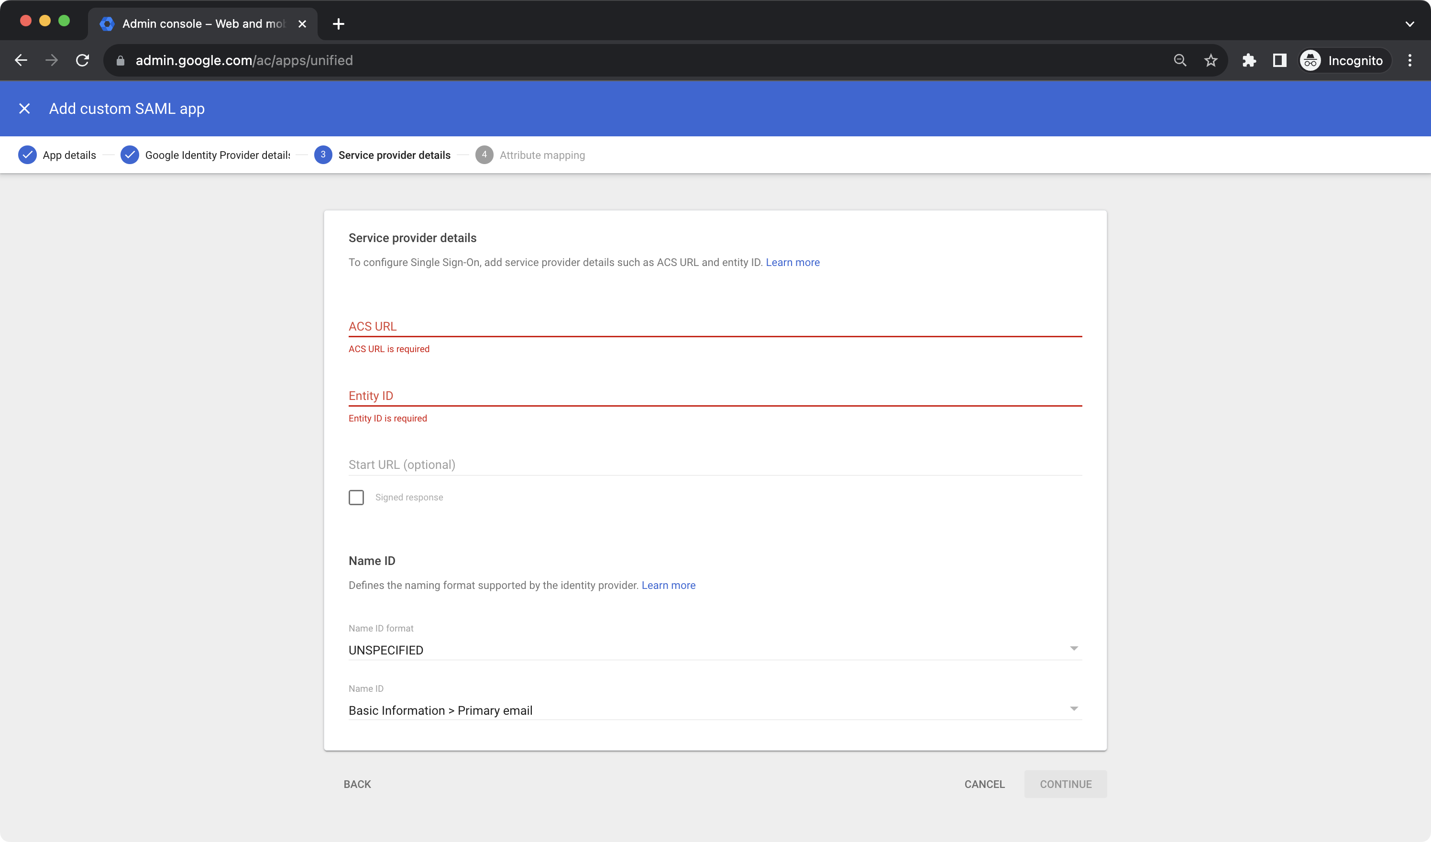
Task: Expand the Name ID format dropdown
Action: point(715,649)
